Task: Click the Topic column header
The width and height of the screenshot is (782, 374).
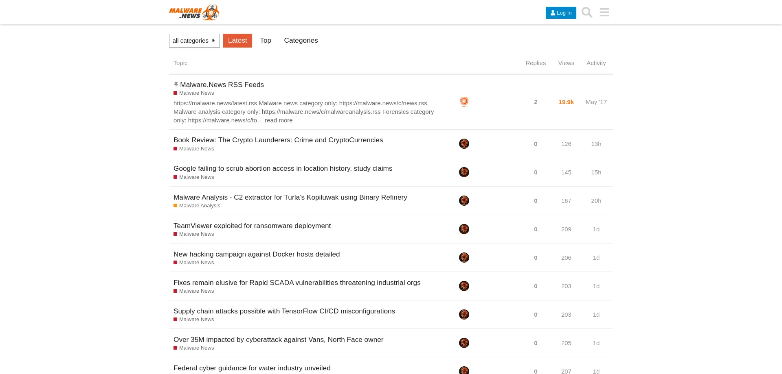Action: [x=180, y=63]
